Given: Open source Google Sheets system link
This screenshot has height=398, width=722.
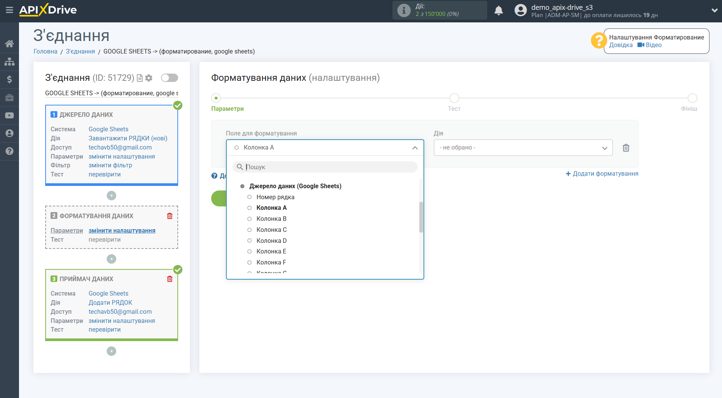Looking at the screenshot, I should click(x=108, y=129).
